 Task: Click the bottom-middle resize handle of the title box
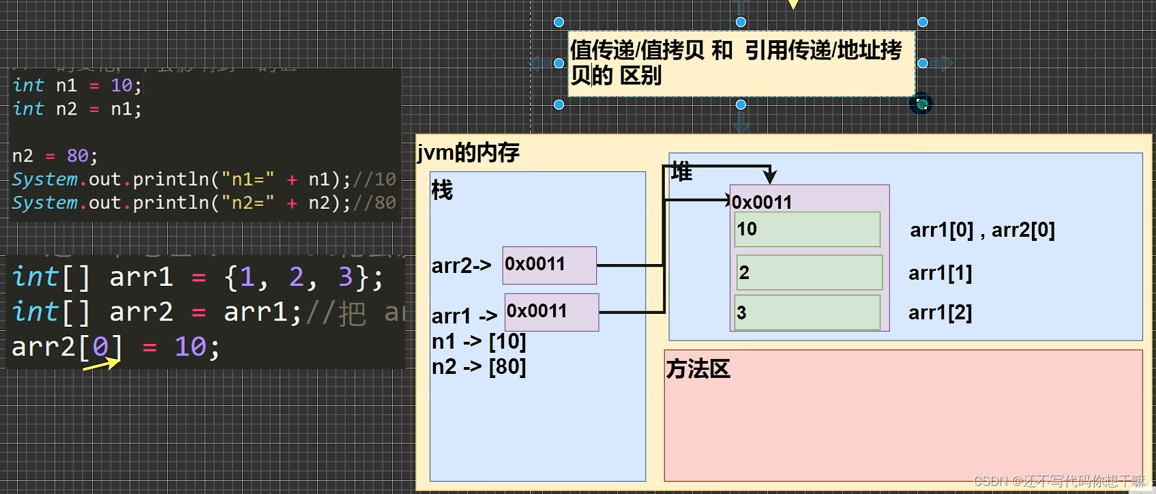[741, 104]
